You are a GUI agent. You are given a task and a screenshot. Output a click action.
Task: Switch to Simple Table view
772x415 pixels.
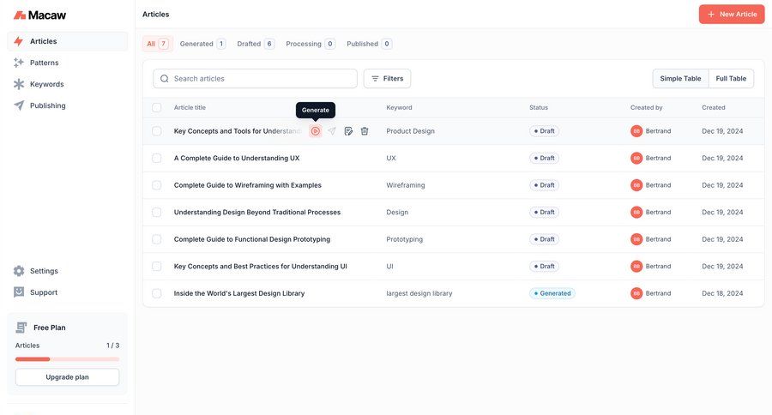click(x=680, y=79)
